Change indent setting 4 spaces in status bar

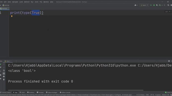coord(158,95)
